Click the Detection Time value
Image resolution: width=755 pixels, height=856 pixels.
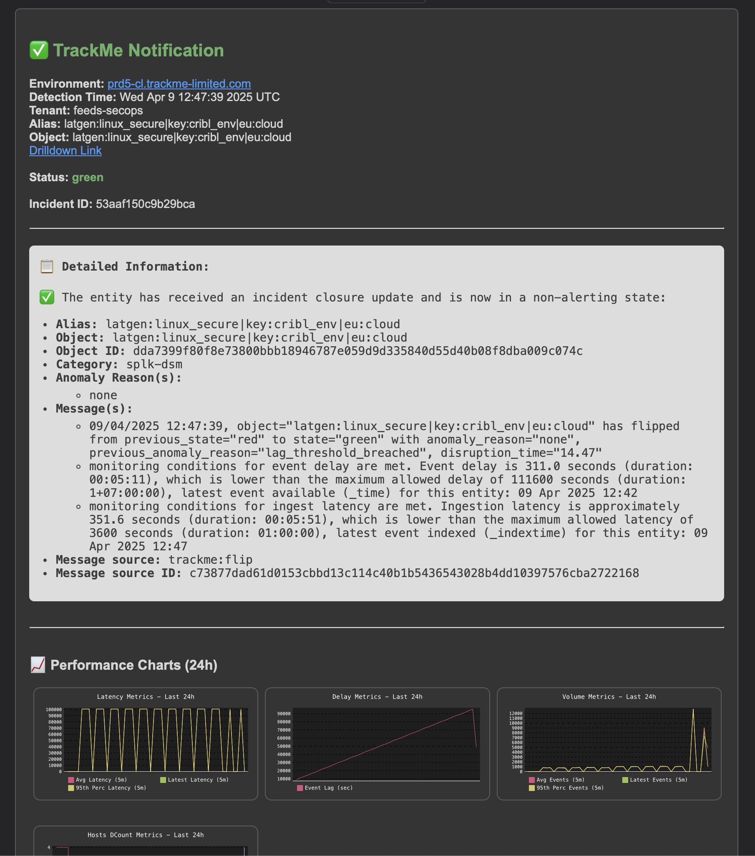pyautogui.click(x=199, y=97)
